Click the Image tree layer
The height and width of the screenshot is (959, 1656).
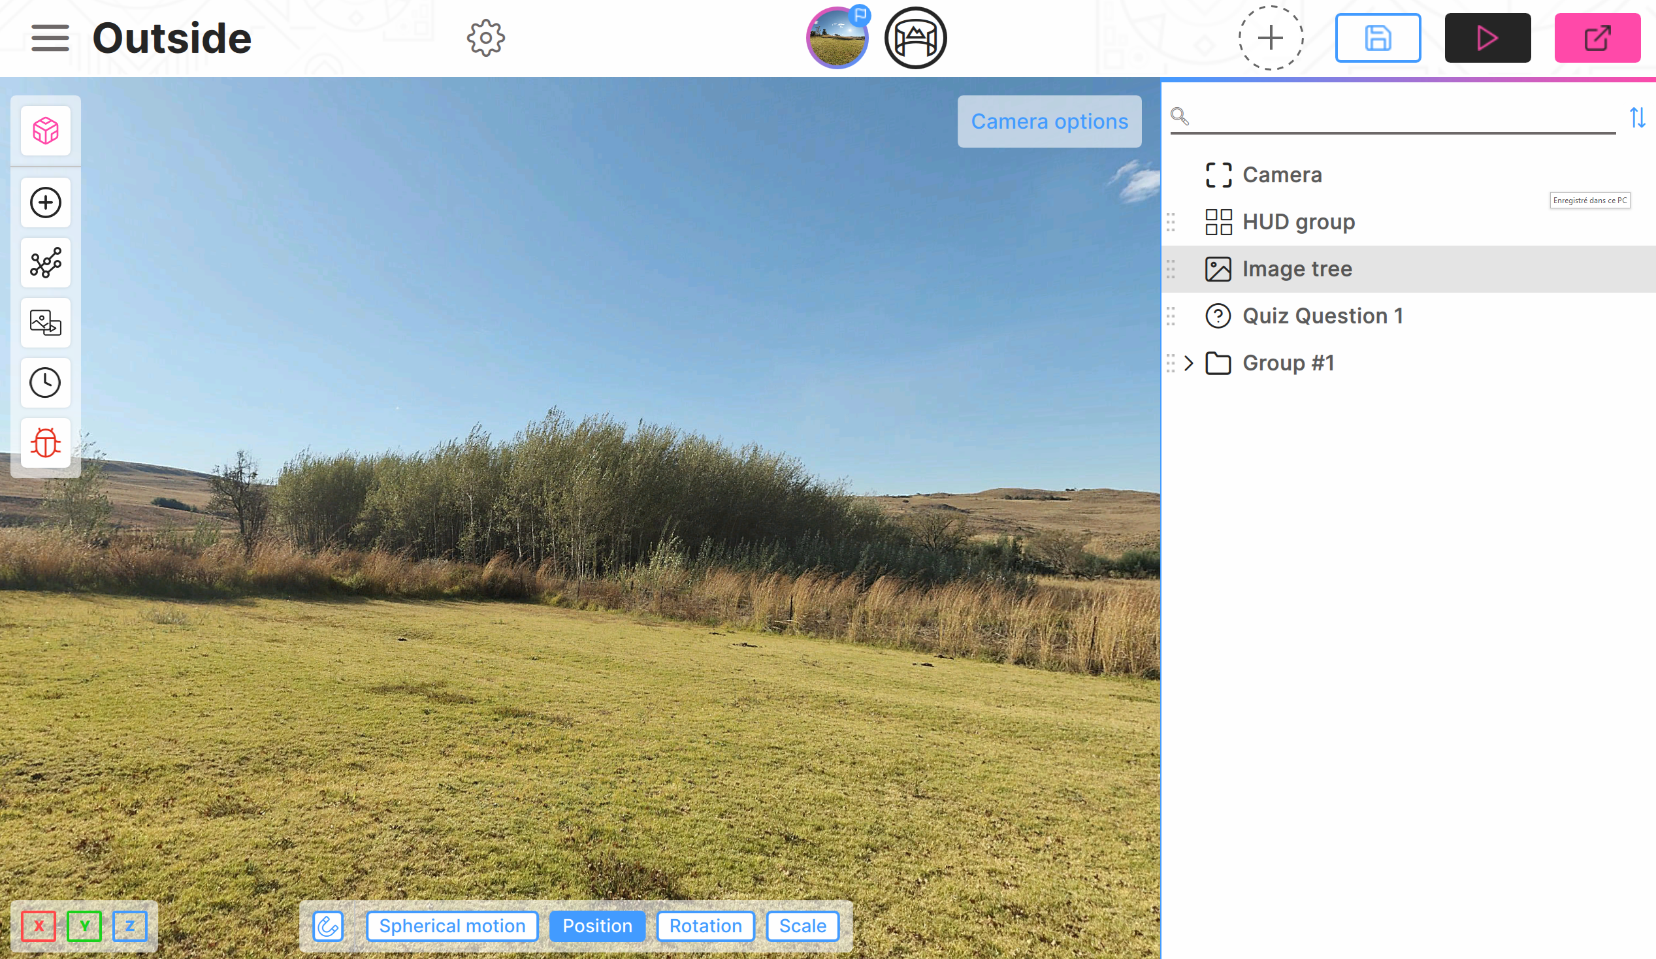tap(1297, 268)
